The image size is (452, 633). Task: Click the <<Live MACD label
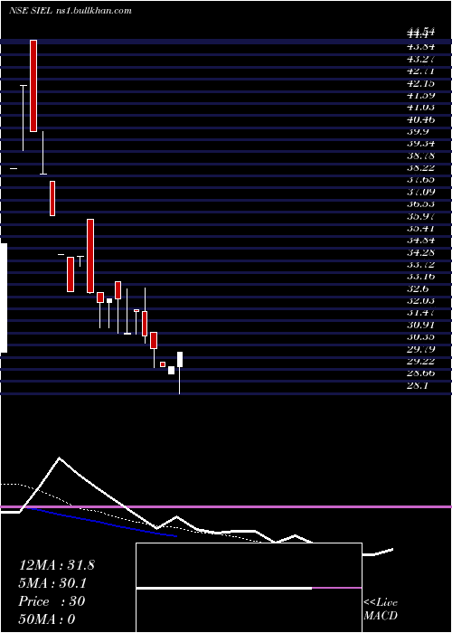[381, 609]
